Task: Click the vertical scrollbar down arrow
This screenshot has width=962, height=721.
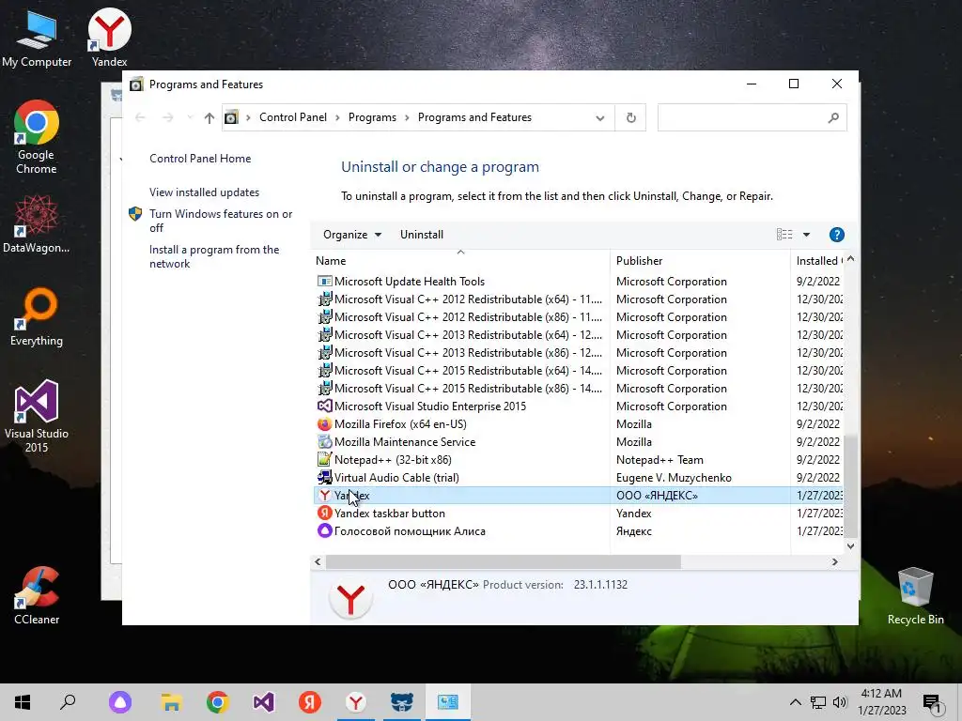Action: [850, 545]
